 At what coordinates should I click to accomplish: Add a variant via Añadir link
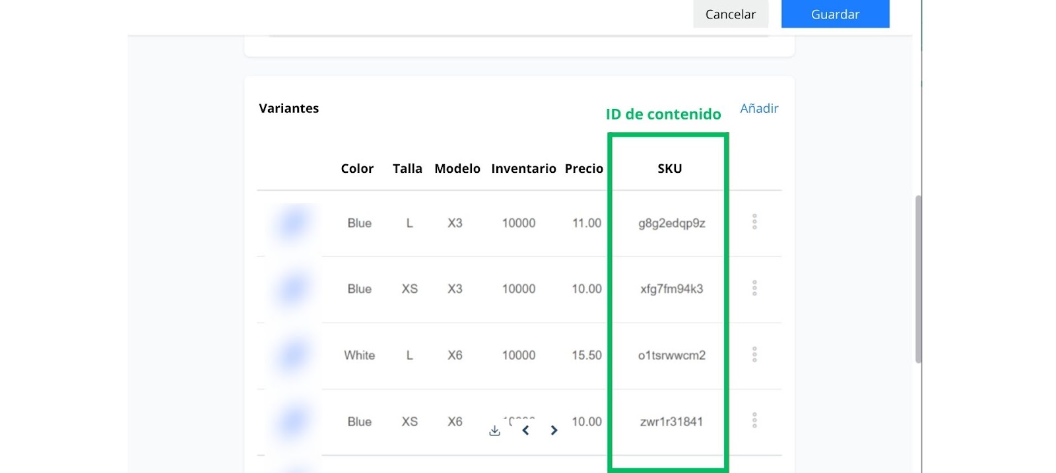click(x=759, y=108)
